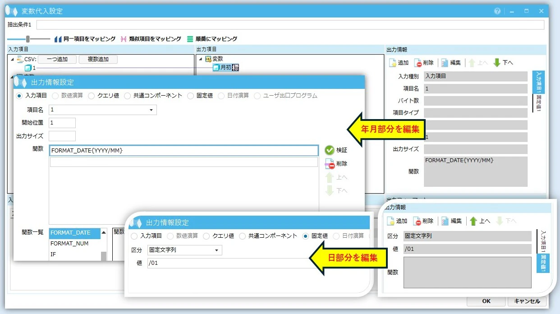Select the 固定値 radio in the FORMAT_DATE dialog

click(x=191, y=96)
